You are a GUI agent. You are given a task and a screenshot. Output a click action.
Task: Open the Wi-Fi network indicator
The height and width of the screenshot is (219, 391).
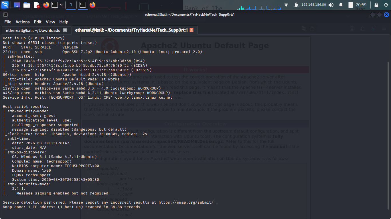pos(286,5)
